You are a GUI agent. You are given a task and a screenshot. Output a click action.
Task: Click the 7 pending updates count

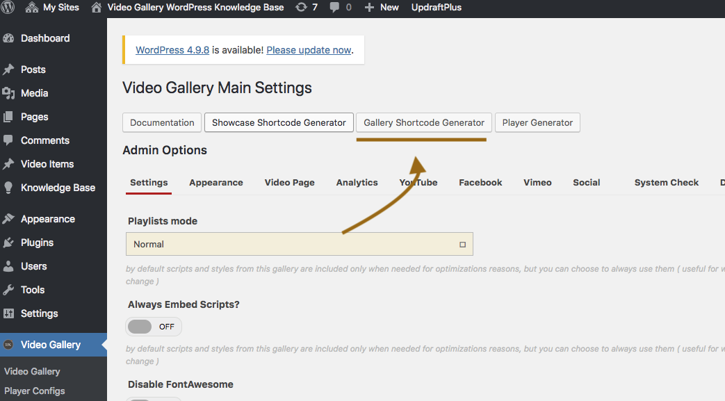315,8
